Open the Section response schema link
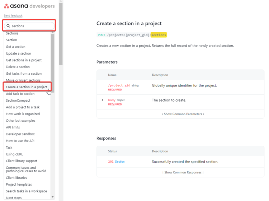Viewport: 269px width, 201px height. (x=120, y=162)
